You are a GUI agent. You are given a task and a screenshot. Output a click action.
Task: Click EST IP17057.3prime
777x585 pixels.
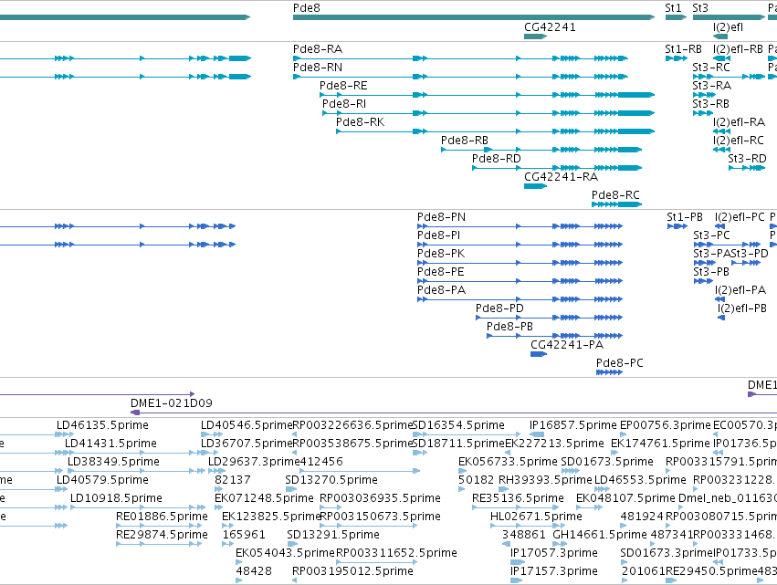[x=554, y=553]
